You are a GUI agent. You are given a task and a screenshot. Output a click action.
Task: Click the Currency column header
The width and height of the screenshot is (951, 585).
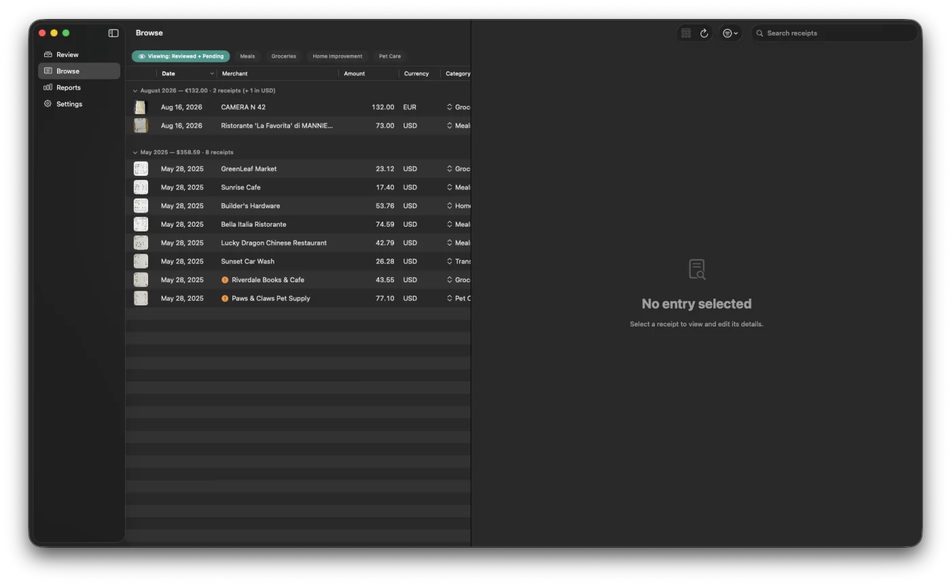[420, 73]
